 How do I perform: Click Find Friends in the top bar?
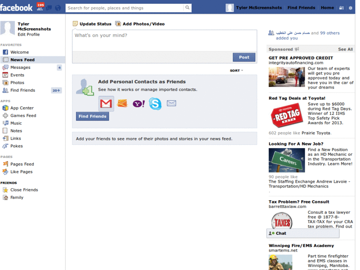(301, 8)
